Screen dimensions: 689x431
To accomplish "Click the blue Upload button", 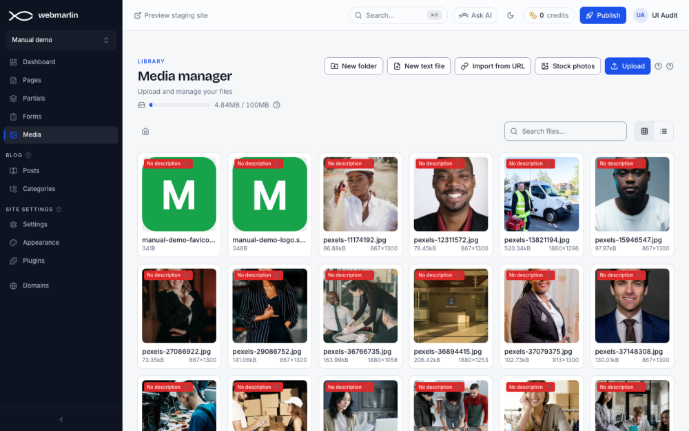I will pyautogui.click(x=628, y=66).
